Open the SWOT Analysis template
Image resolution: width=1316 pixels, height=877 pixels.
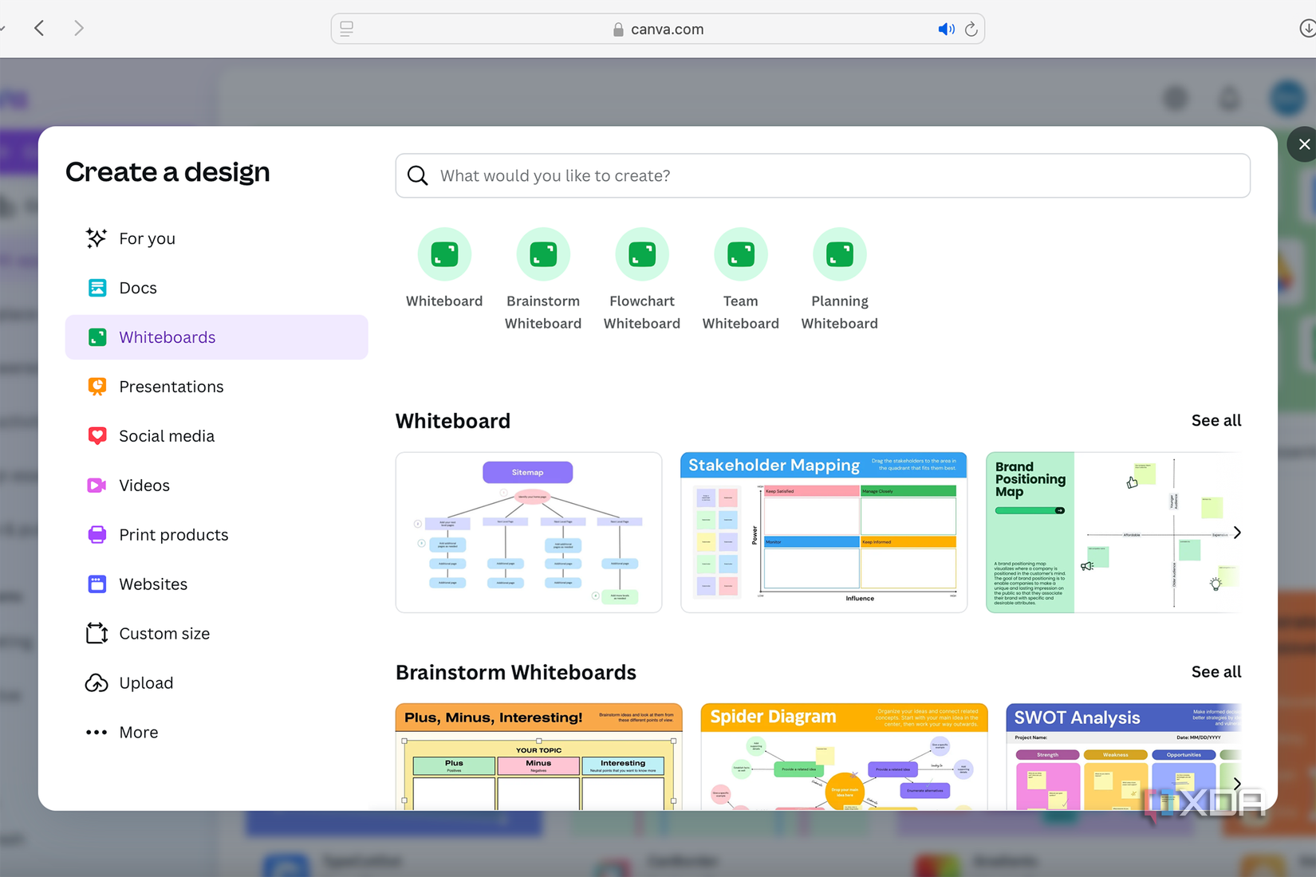click(1123, 757)
